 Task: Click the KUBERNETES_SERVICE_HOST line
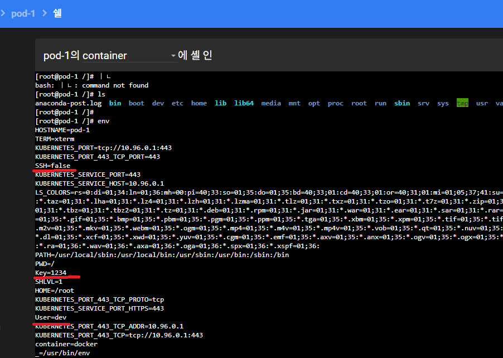click(x=99, y=183)
